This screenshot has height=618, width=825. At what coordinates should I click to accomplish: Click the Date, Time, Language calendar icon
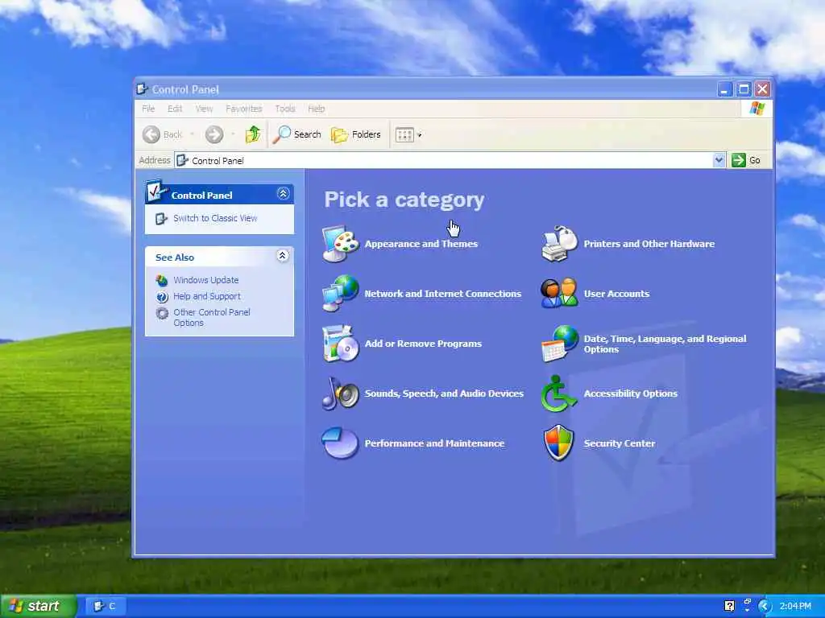(x=559, y=343)
